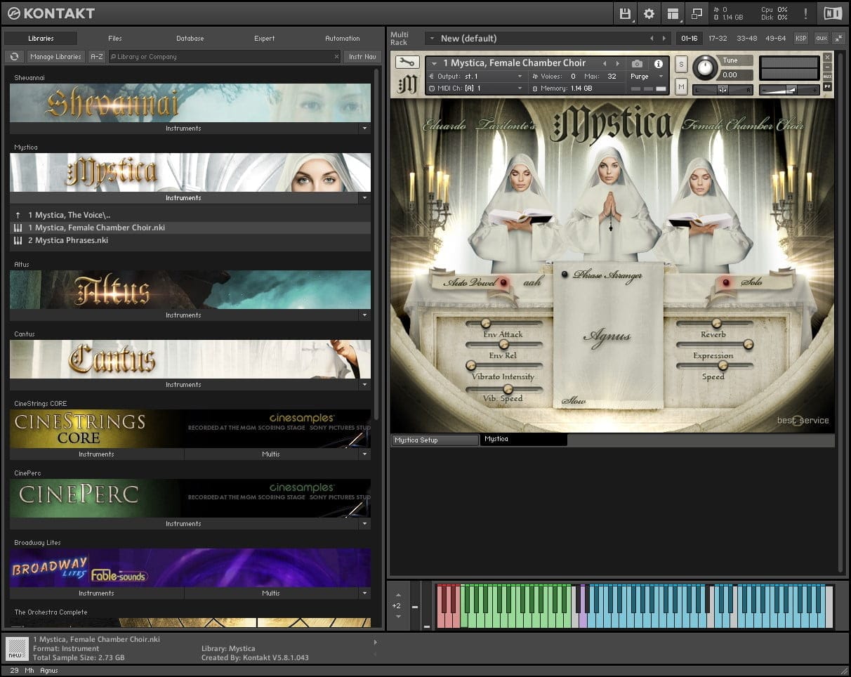Open the Purge dropdown menu

coord(646,76)
